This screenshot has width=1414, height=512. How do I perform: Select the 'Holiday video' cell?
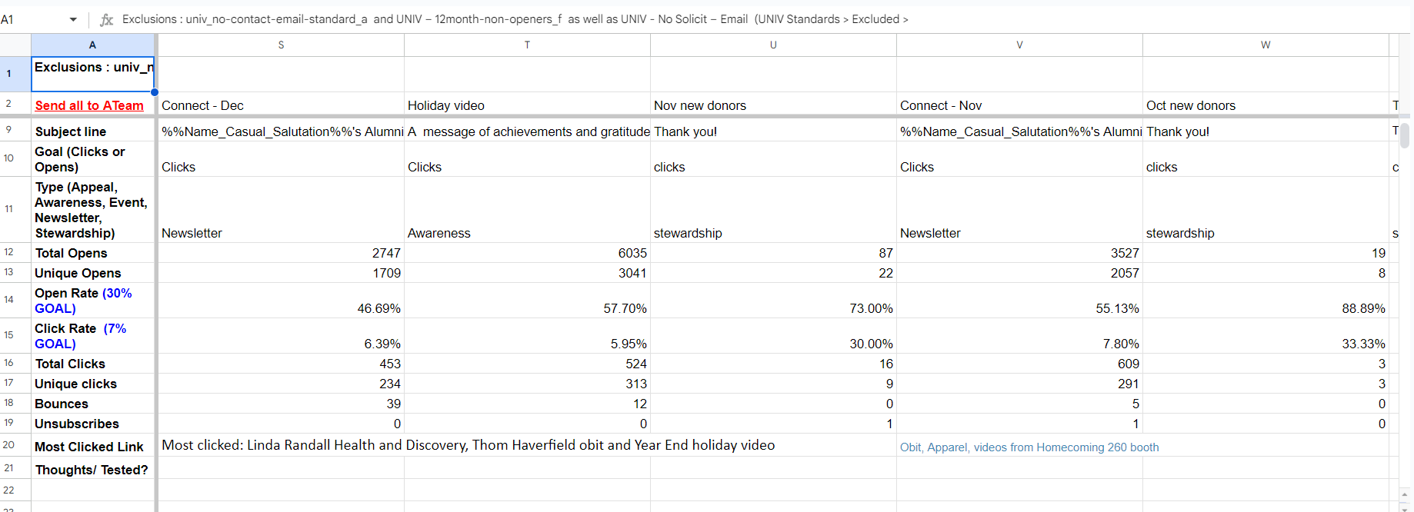[526, 106]
